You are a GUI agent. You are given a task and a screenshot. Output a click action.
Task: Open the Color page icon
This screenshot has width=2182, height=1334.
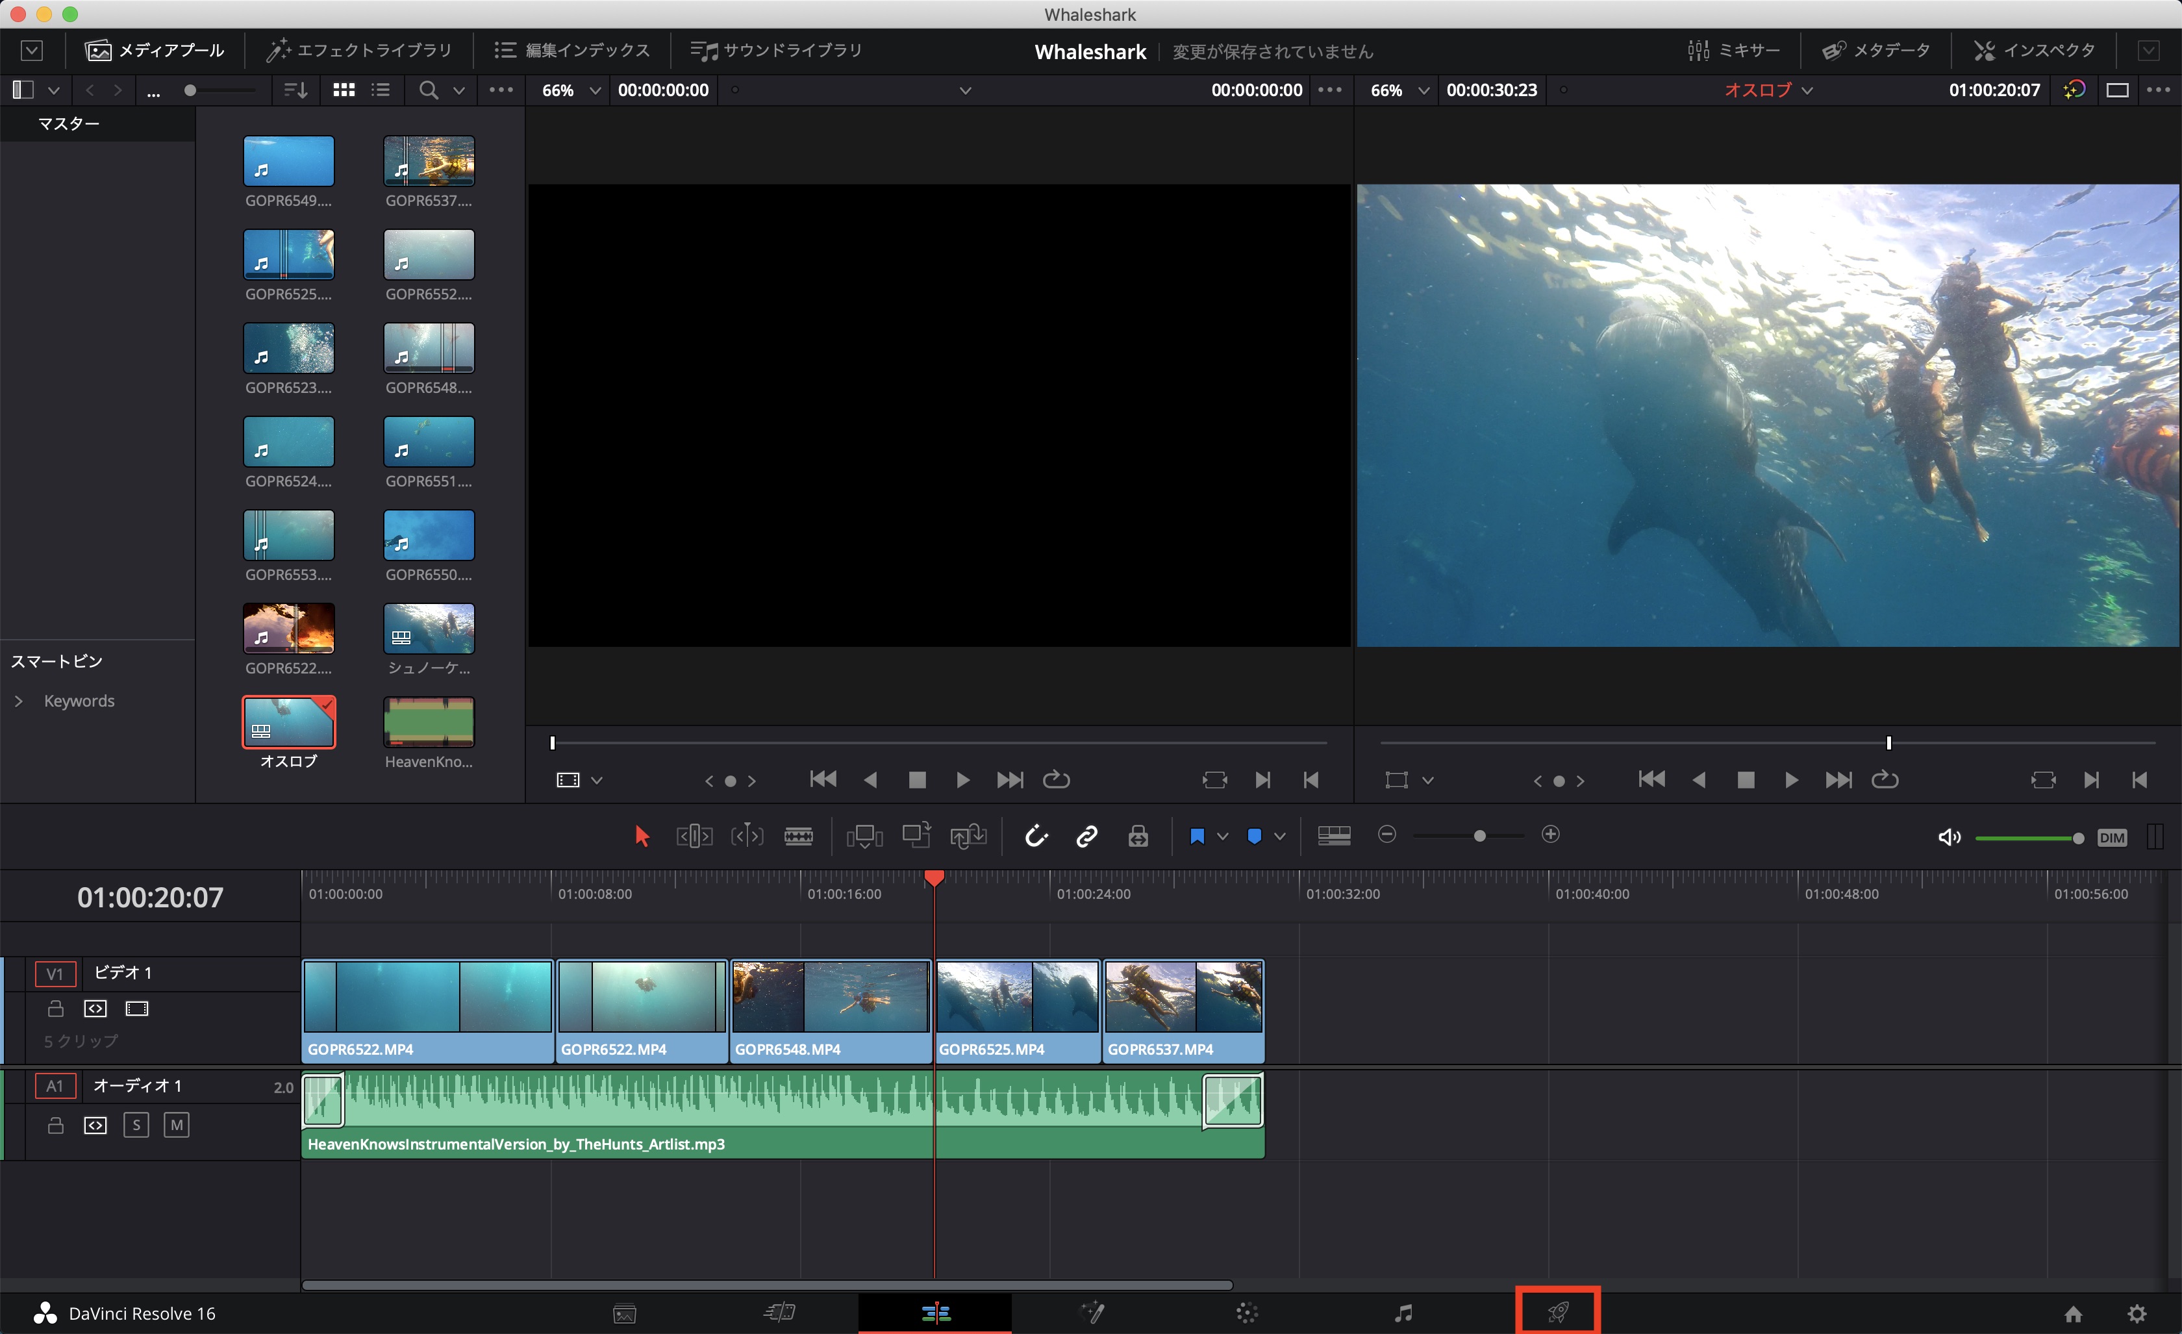(x=1247, y=1312)
